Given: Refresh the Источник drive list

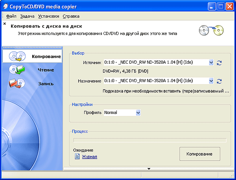Looking at the screenshot, I should coord(219,63).
